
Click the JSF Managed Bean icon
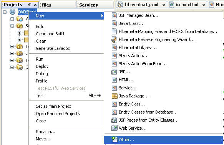click(x=114, y=15)
